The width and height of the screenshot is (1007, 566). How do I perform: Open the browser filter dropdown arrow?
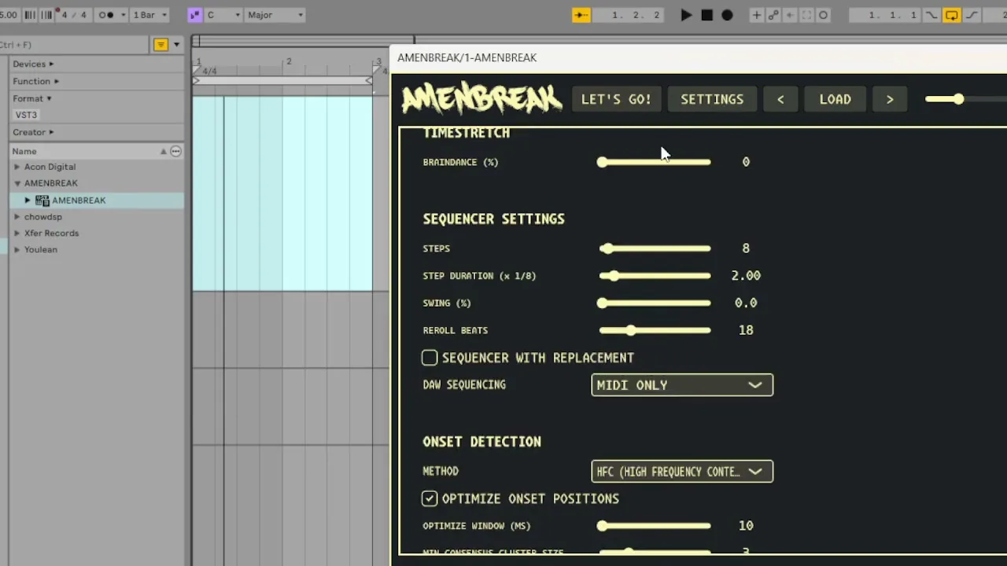pyautogui.click(x=176, y=45)
